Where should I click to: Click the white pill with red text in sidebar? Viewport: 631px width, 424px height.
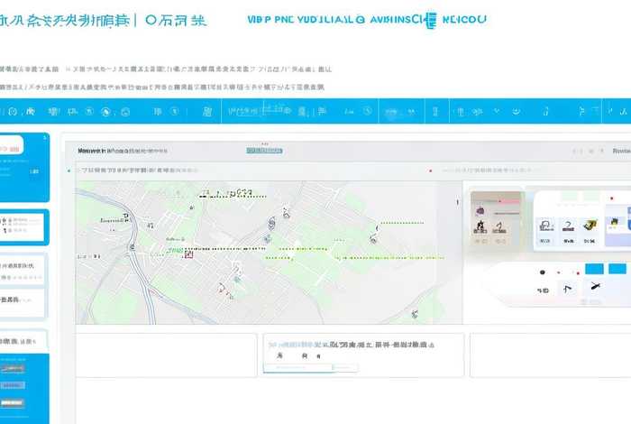pos(11,145)
